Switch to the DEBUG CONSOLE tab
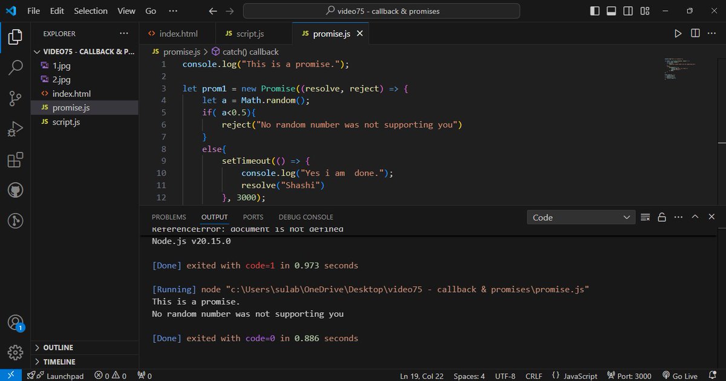Viewport: 726px width, 381px height. (306, 217)
